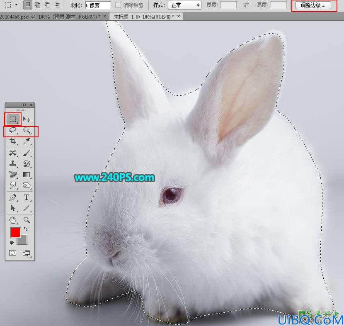
Task: Choose New Selection mode
Action: 28,5
